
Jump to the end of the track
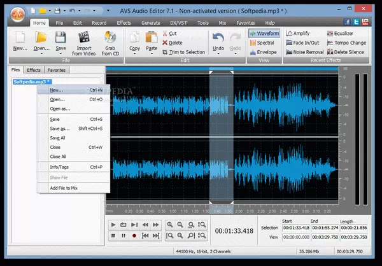(156, 235)
